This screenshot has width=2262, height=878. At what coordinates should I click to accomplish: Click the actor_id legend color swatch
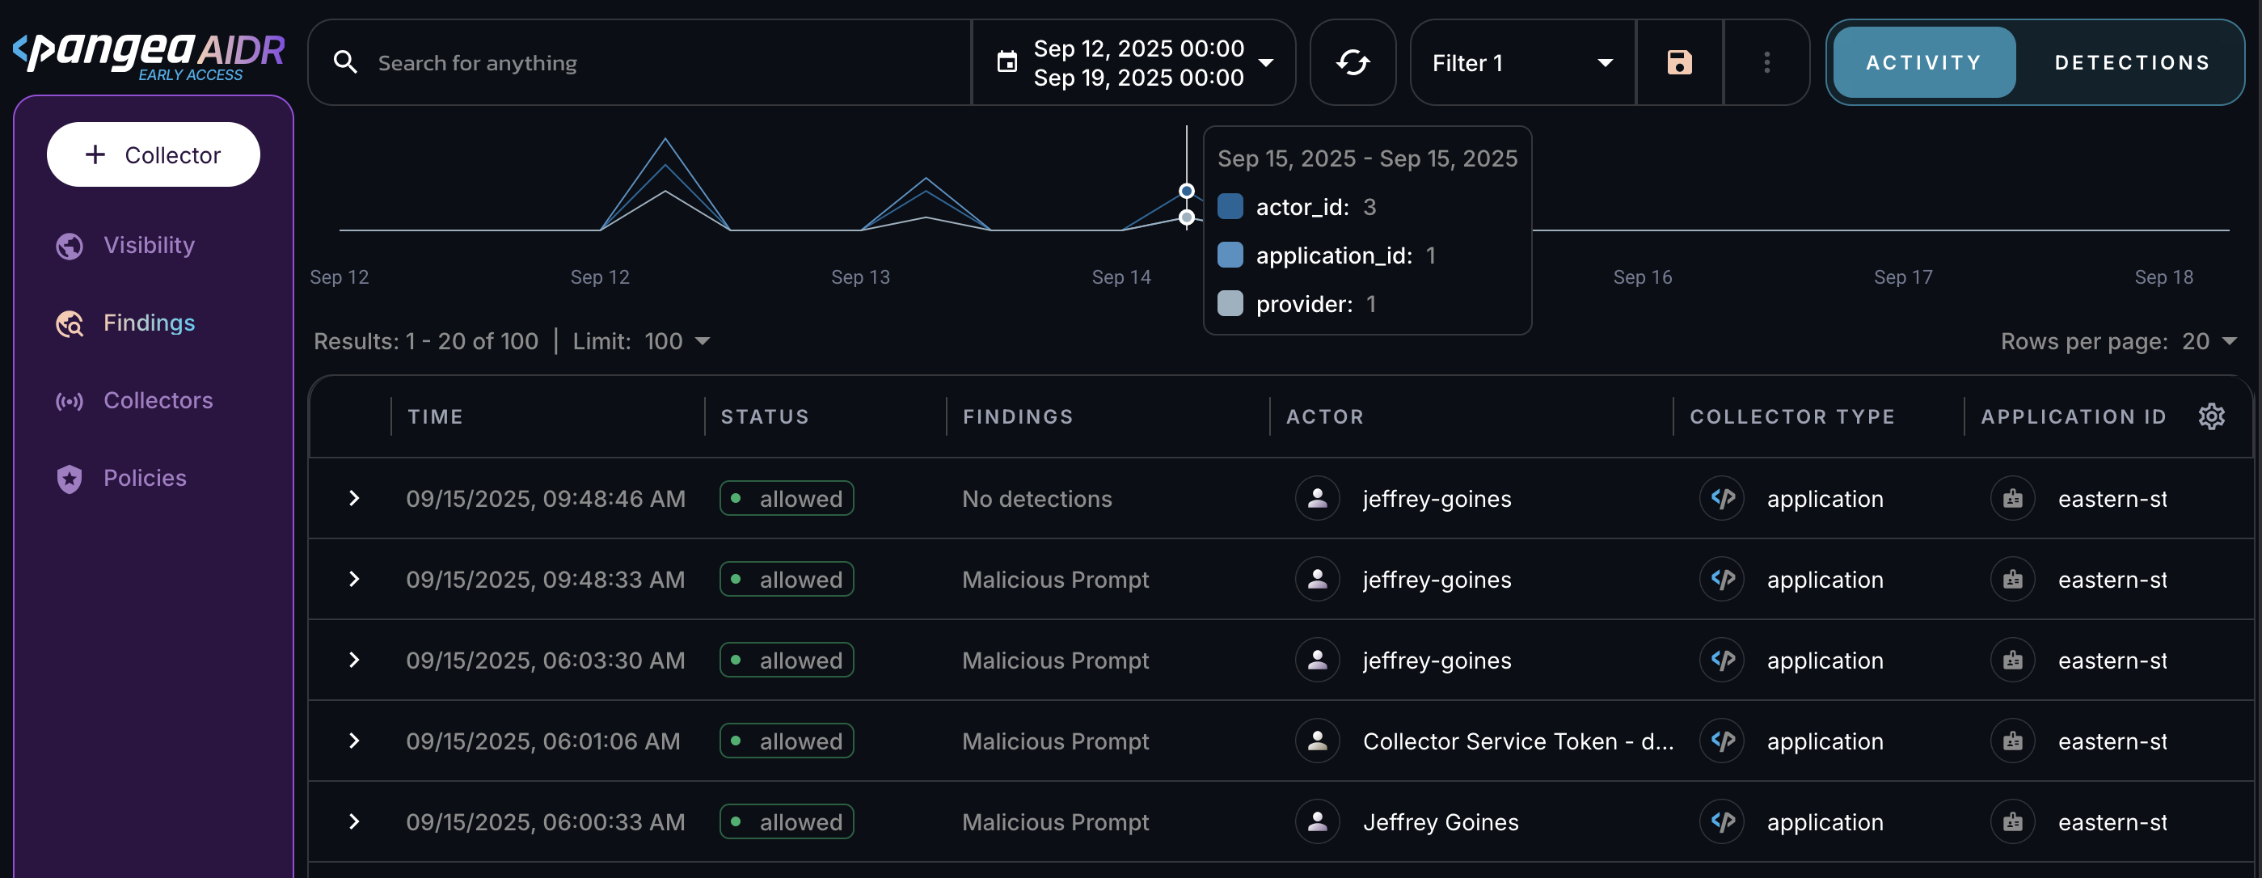click(x=1230, y=206)
